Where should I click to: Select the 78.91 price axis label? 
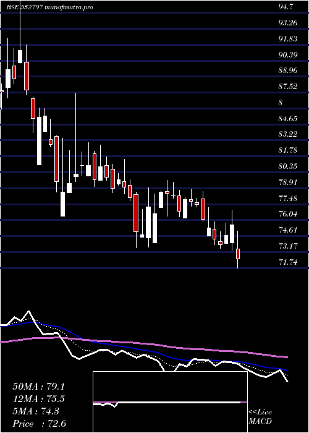pos(289,182)
